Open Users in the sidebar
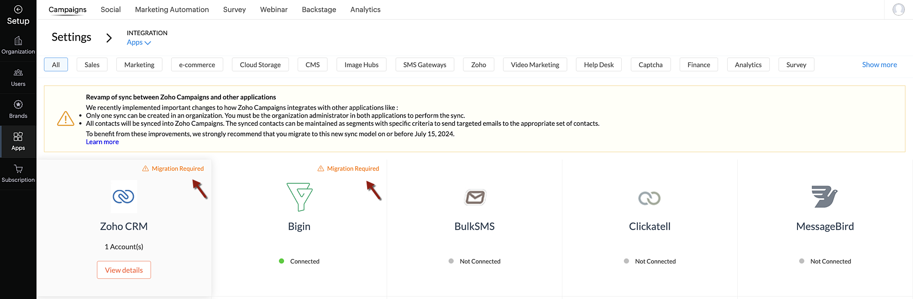 18,78
